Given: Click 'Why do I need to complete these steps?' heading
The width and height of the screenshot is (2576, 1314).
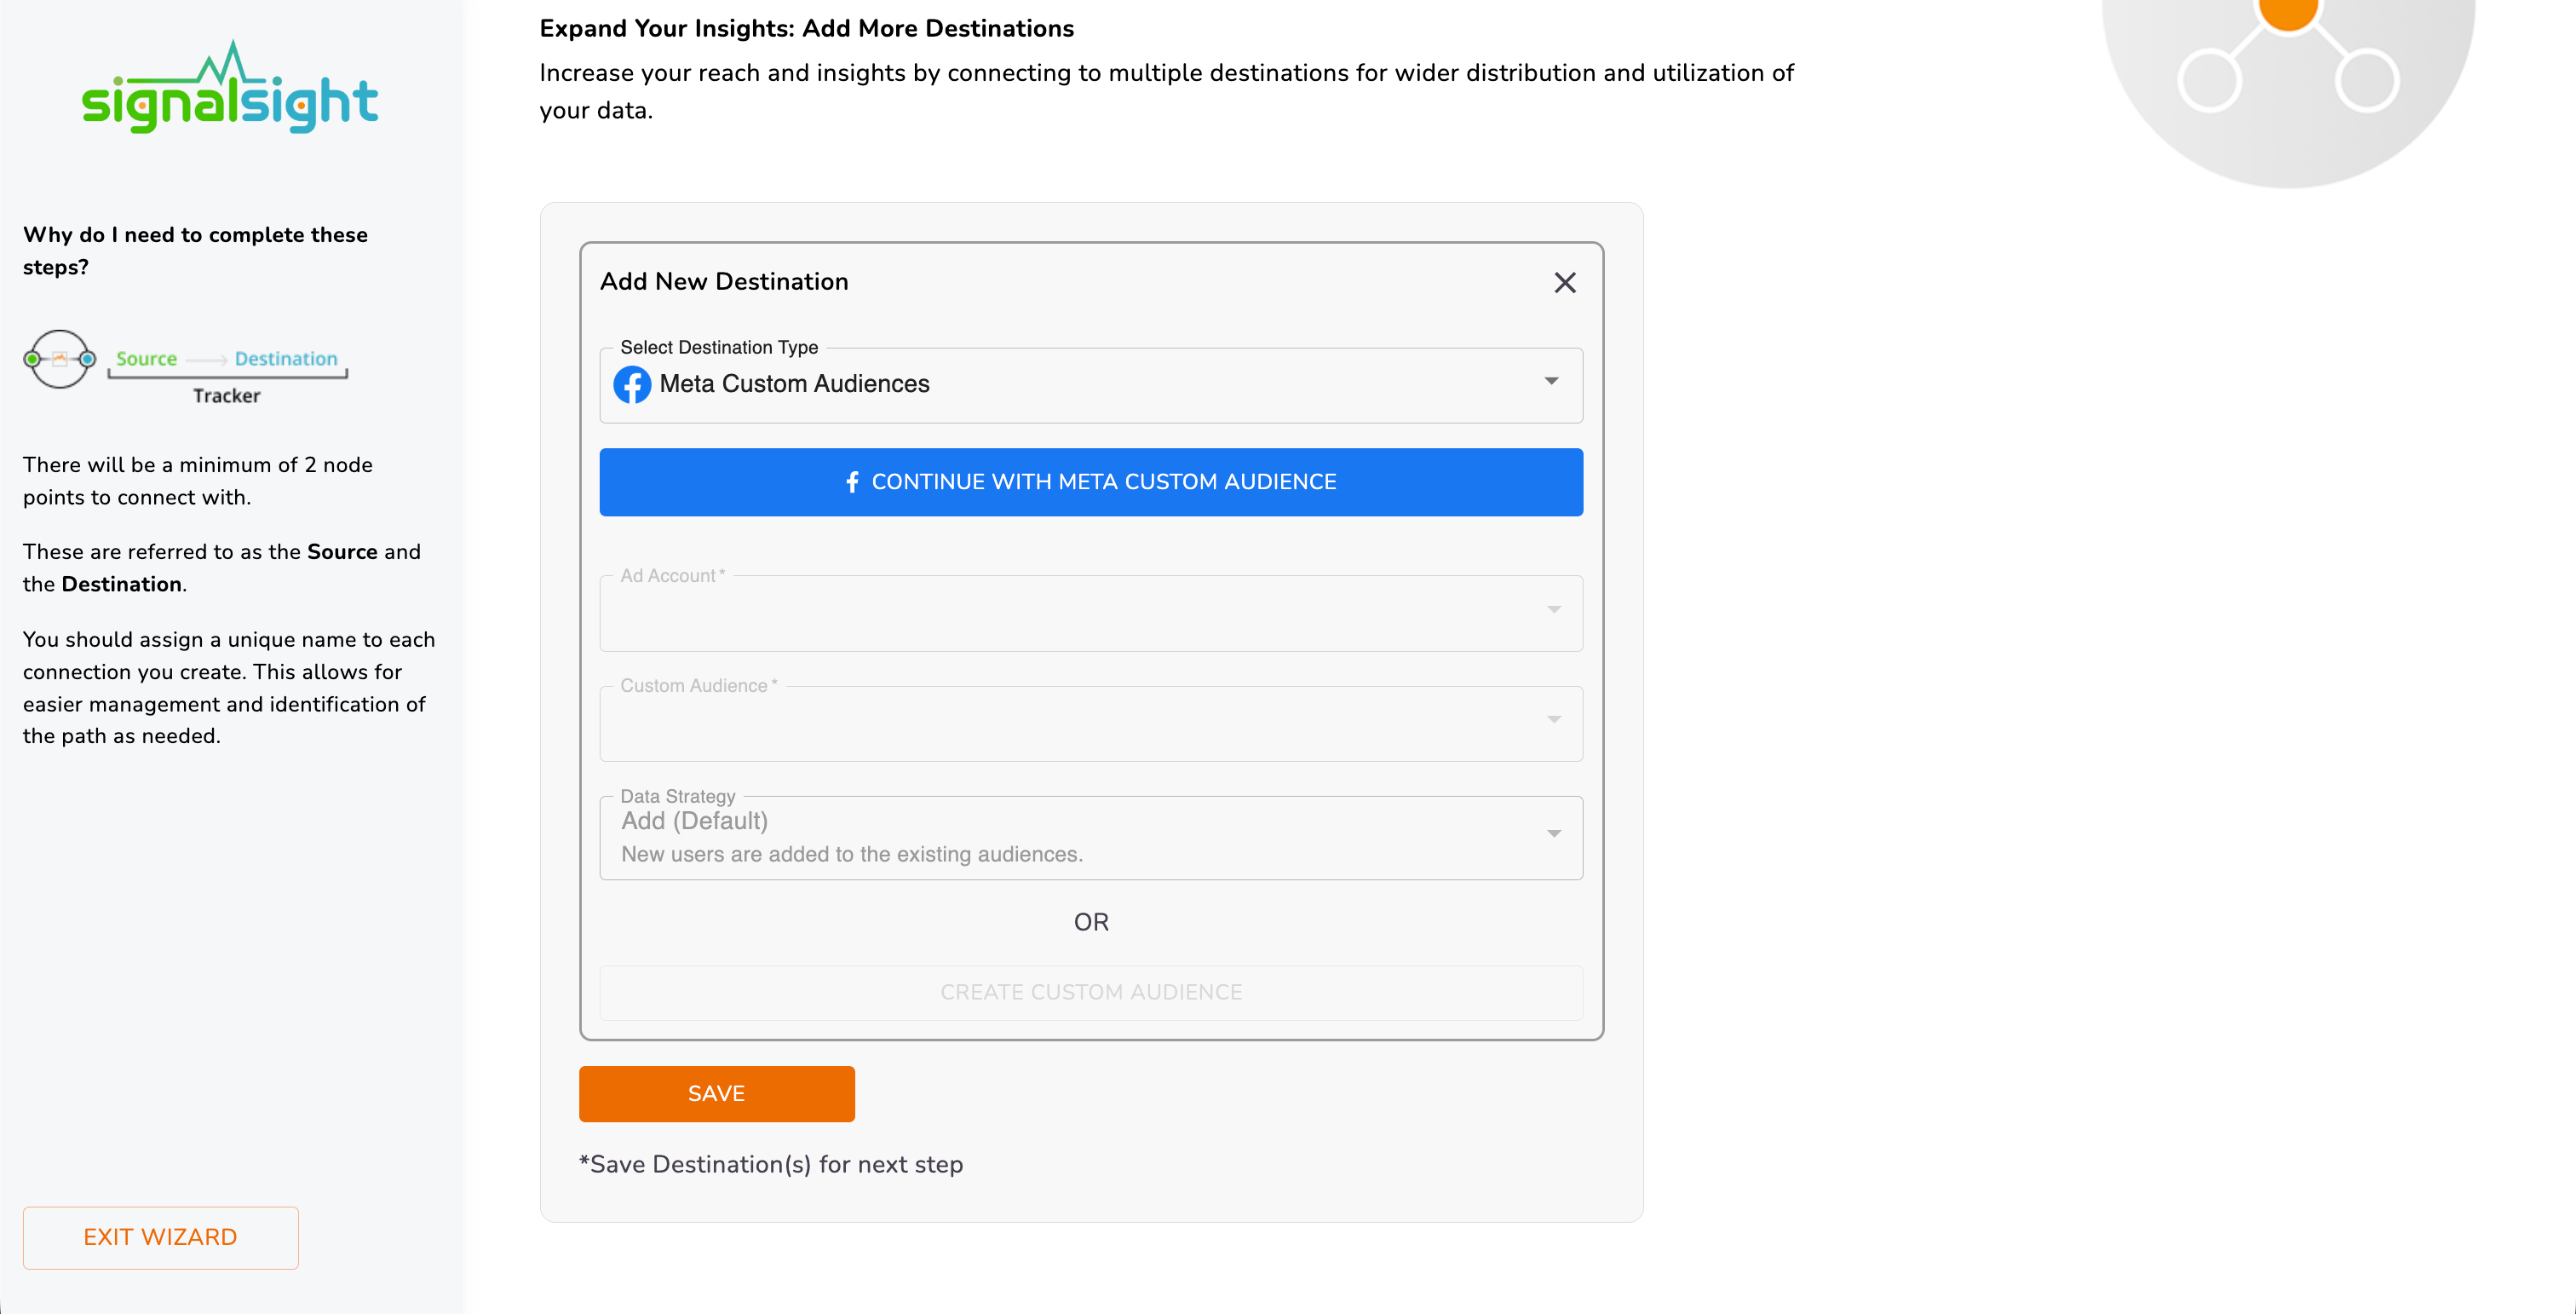Looking at the screenshot, I should pyautogui.click(x=195, y=251).
